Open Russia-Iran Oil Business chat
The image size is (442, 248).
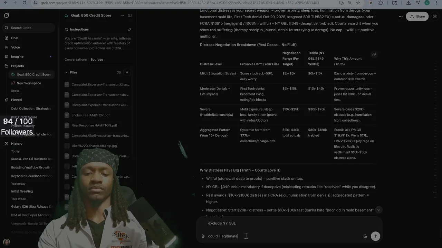(x=31, y=159)
